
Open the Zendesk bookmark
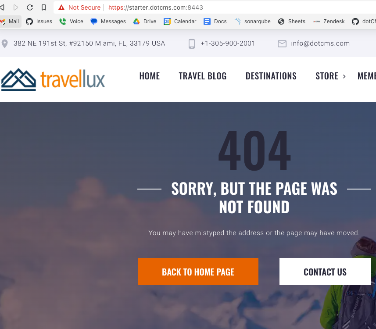tap(329, 21)
